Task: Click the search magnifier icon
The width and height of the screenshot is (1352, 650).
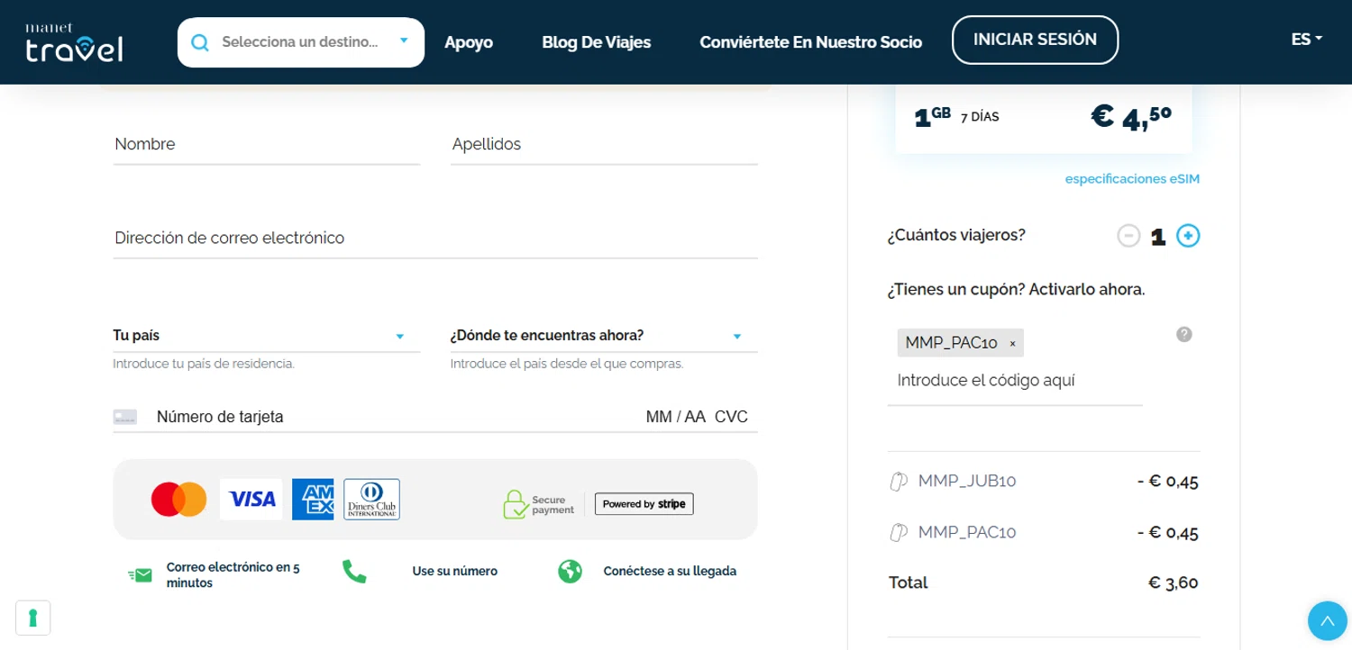Action: click(200, 42)
